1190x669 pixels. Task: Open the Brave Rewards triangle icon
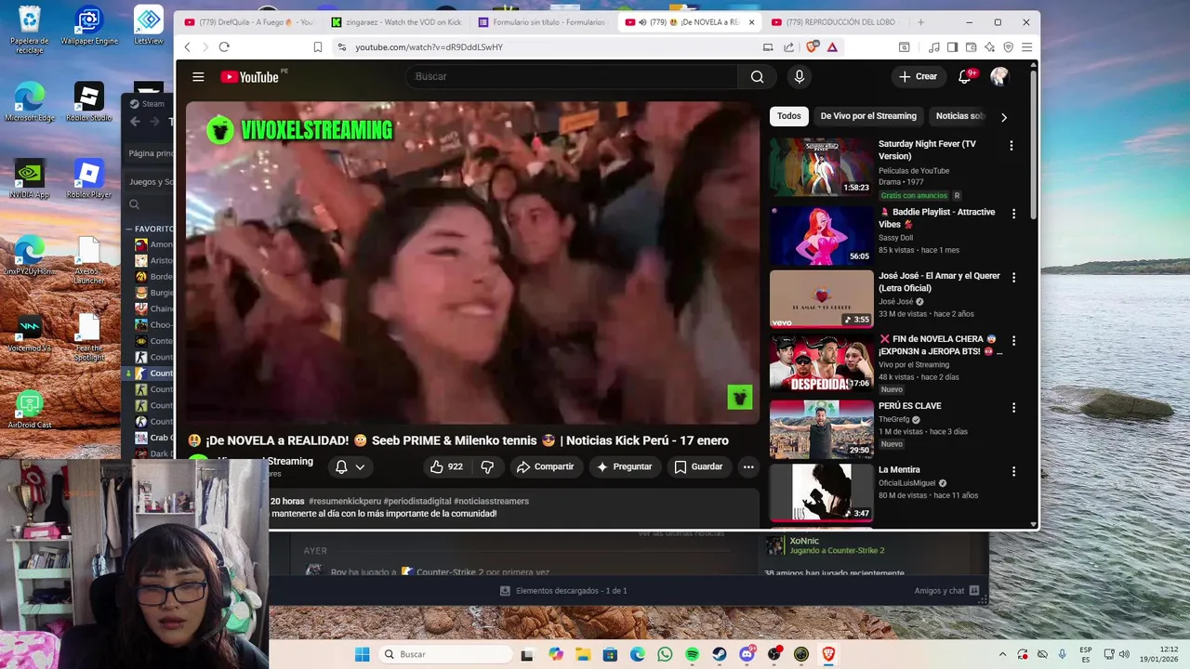coord(832,47)
